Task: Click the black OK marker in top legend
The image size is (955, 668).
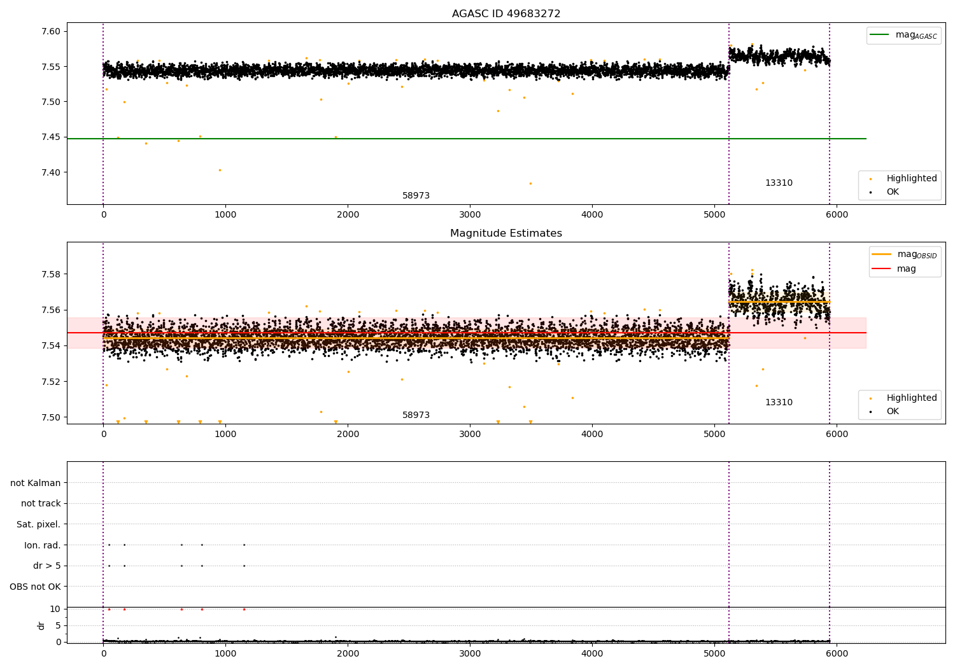Action: click(x=870, y=192)
